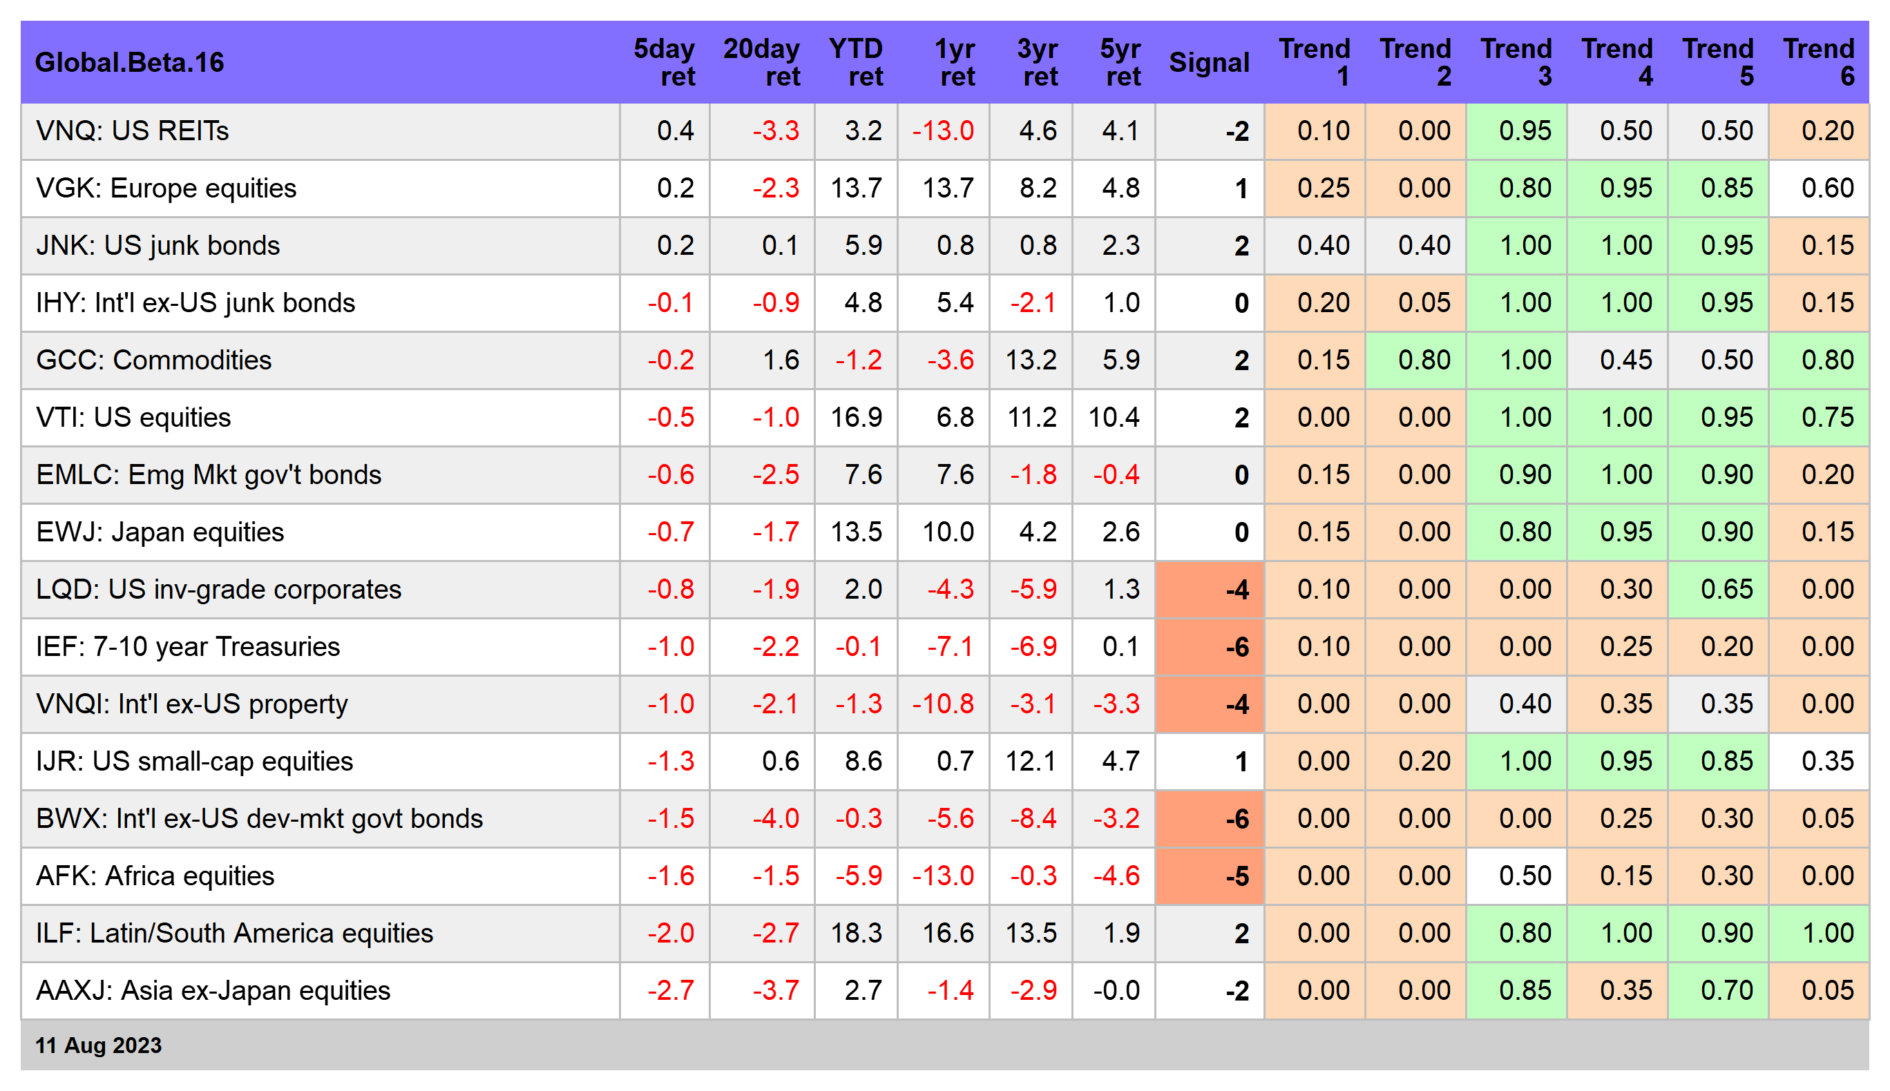Viewport: 1890px width, 1091px height.
Task: Click the 3yr ret column header
Action: tap(1037, 62)
